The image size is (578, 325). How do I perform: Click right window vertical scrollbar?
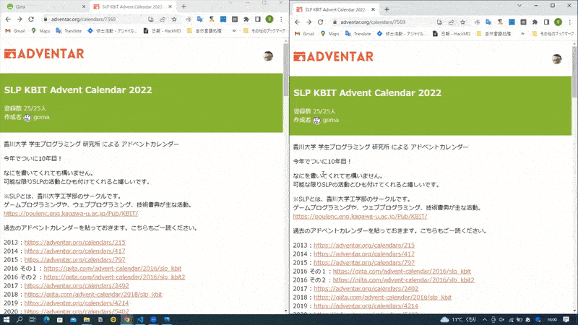click(574, 73)
